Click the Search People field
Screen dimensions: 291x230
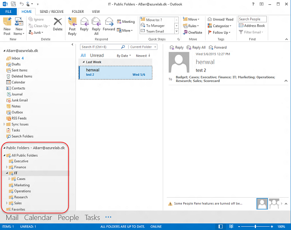pyautogui.click(x=252, y=19)
